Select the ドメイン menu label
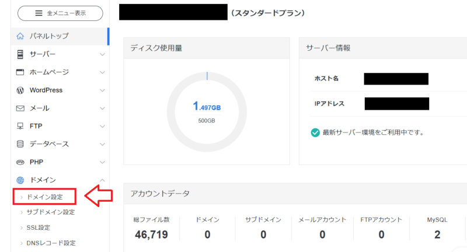 [x=43, y=180]
